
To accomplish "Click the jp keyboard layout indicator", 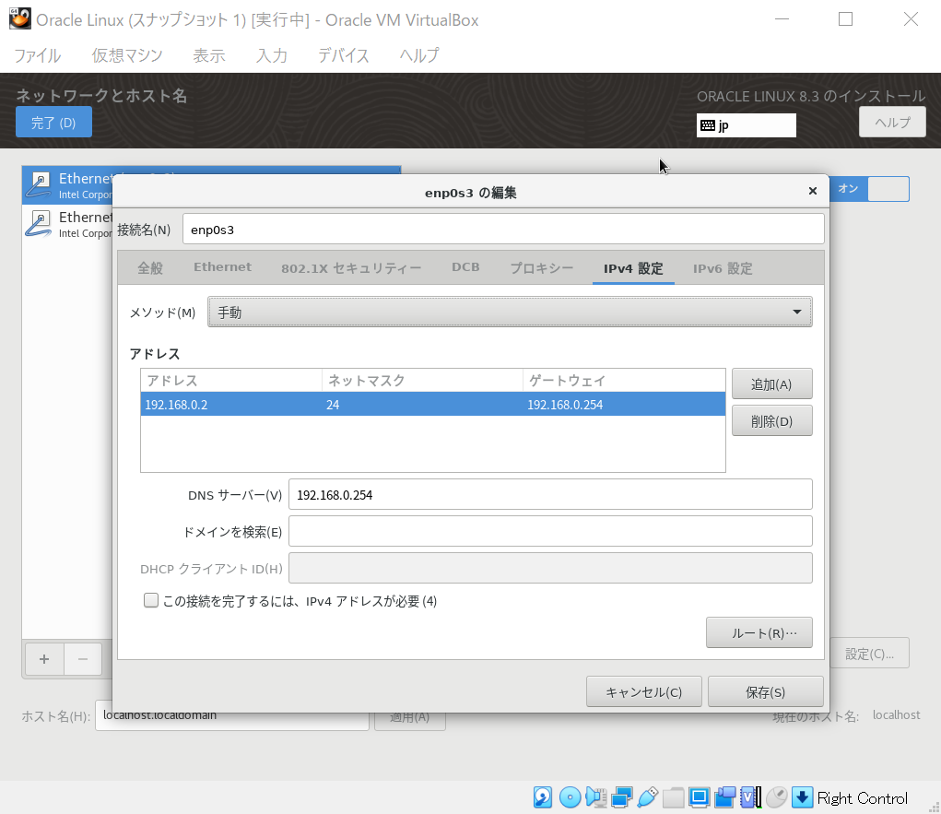I will pyautogui.click(x=746, y=125).
